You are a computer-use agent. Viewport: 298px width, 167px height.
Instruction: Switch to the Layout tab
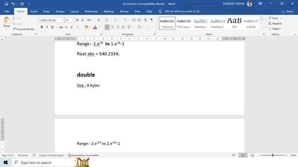point(74,11)
